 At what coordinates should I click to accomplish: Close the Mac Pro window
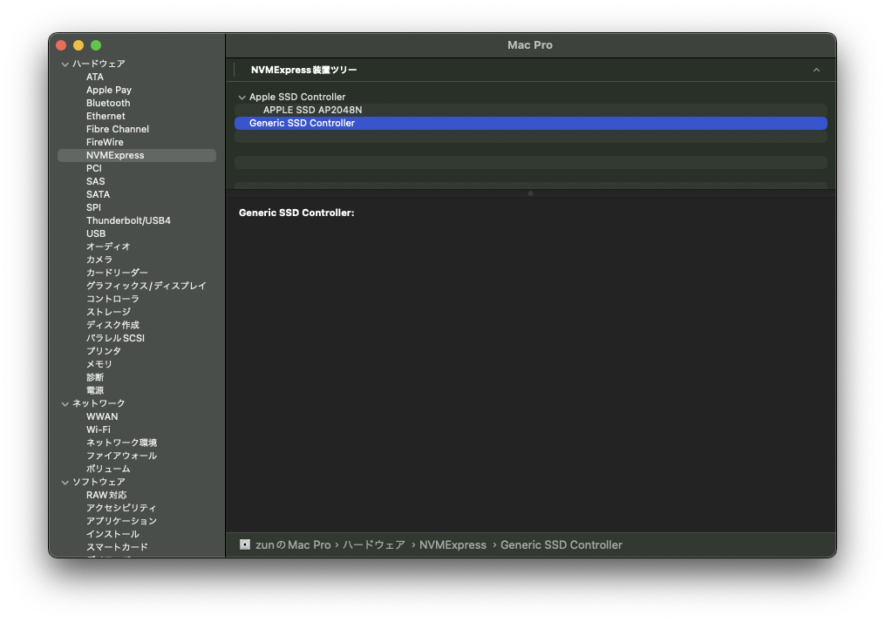coord(62,45)
